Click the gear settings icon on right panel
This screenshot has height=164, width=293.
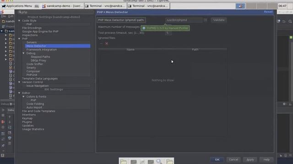[284, 104]
